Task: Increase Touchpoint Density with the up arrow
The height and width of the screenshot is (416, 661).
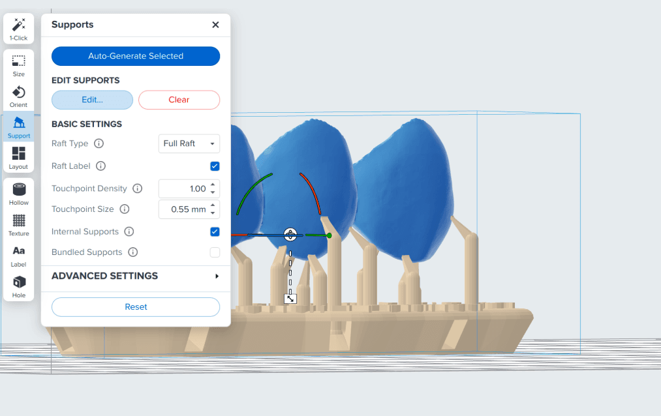Action: point(213,185)
